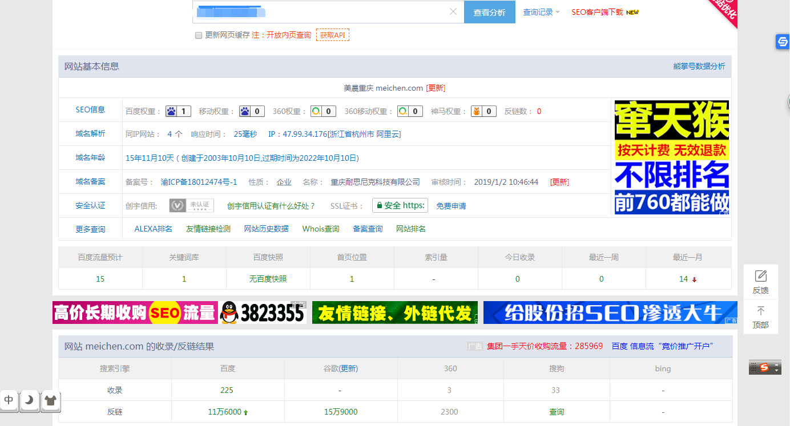Click 免费申请 SSL link
The height and width of the screenshot is (426, 790).
point(451,206)
